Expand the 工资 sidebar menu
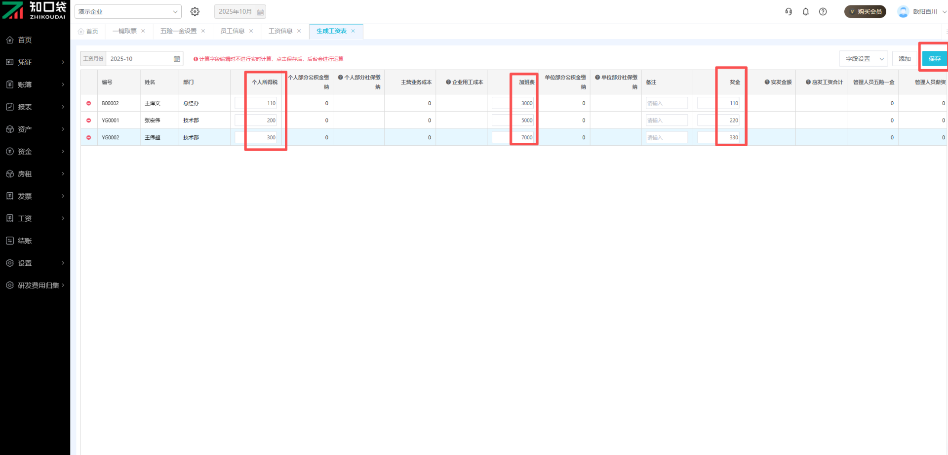This screenshot has width=948, height=455. pyautogui.click(x=35, y=218)
